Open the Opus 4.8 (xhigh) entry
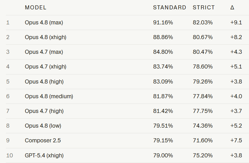 pyautogui.click(x=46, y=37)
